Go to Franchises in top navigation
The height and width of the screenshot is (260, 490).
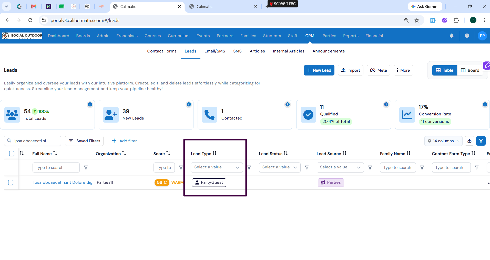click(x=127, y=36)
